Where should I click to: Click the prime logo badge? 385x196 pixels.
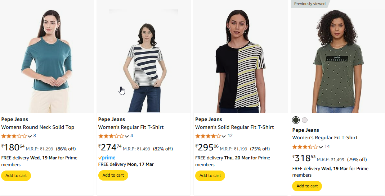coord(107,158)
